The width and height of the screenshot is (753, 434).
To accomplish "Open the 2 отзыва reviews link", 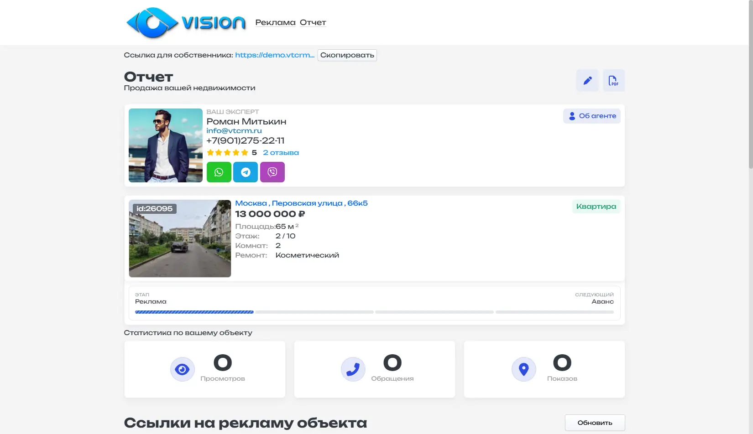I will coord(281,153).
